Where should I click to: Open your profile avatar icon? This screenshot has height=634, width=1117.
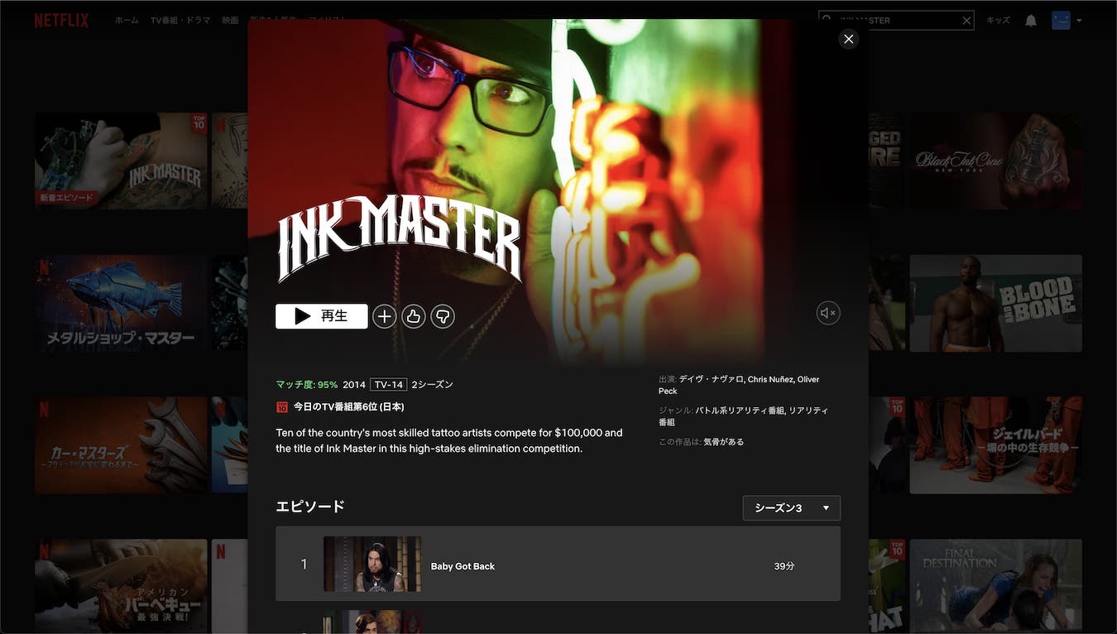1061,19
